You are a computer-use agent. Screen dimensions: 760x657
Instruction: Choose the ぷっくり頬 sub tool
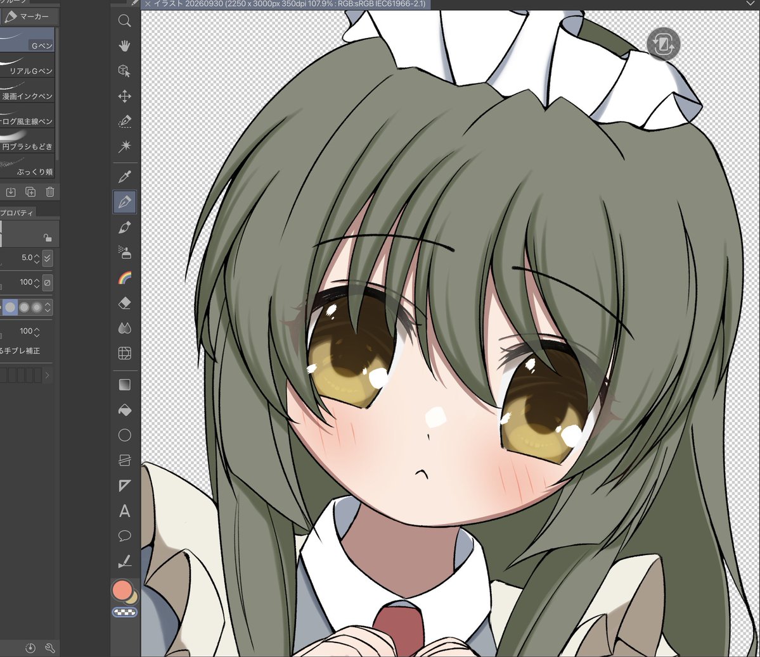click(x=27, y=166)
